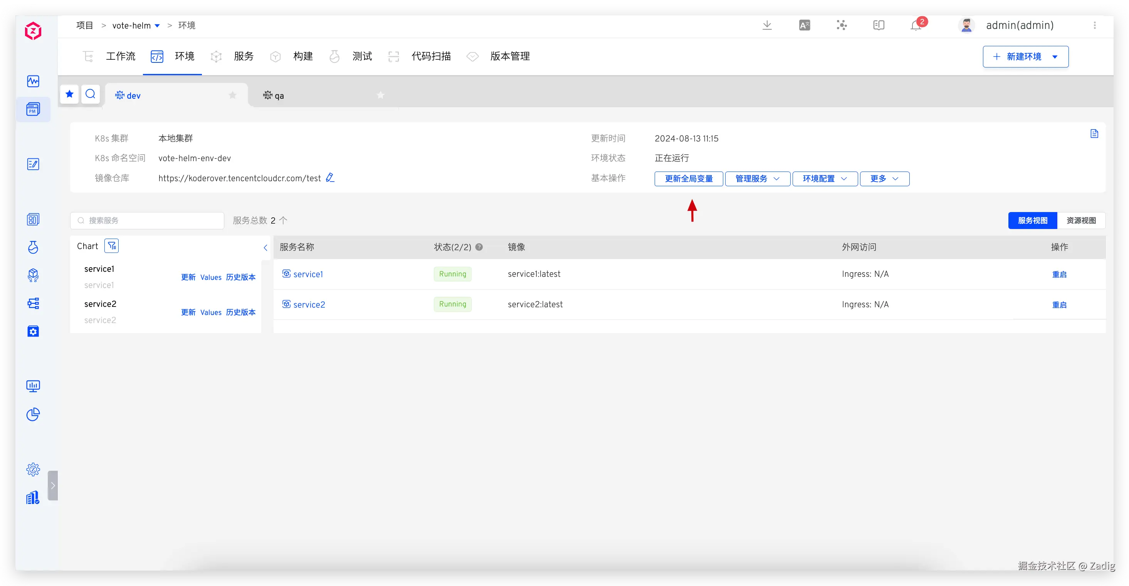Expand the 管理服务 dropdown

[757, 179]
